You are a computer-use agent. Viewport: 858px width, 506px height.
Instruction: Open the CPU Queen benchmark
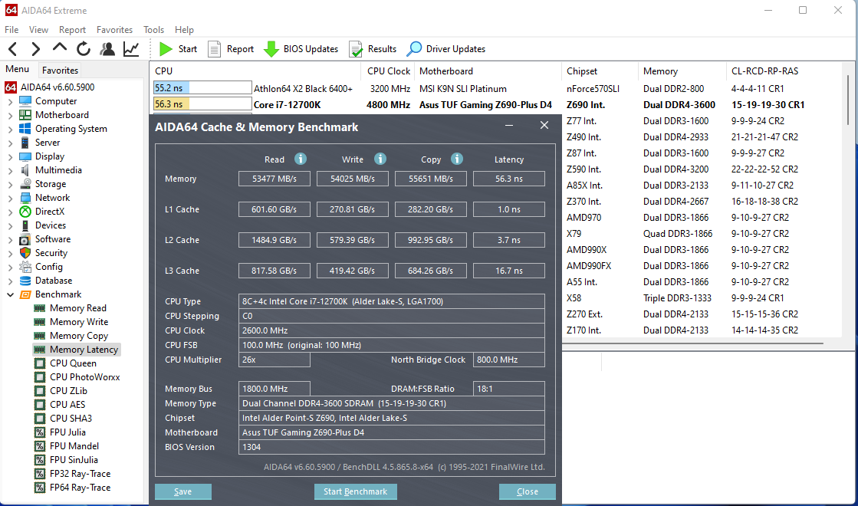[x=73, y=363]
